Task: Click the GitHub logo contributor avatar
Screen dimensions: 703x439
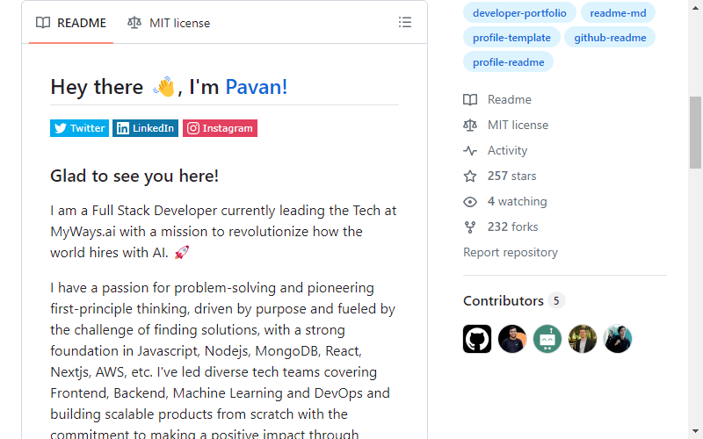Action: tap(477, 339)
